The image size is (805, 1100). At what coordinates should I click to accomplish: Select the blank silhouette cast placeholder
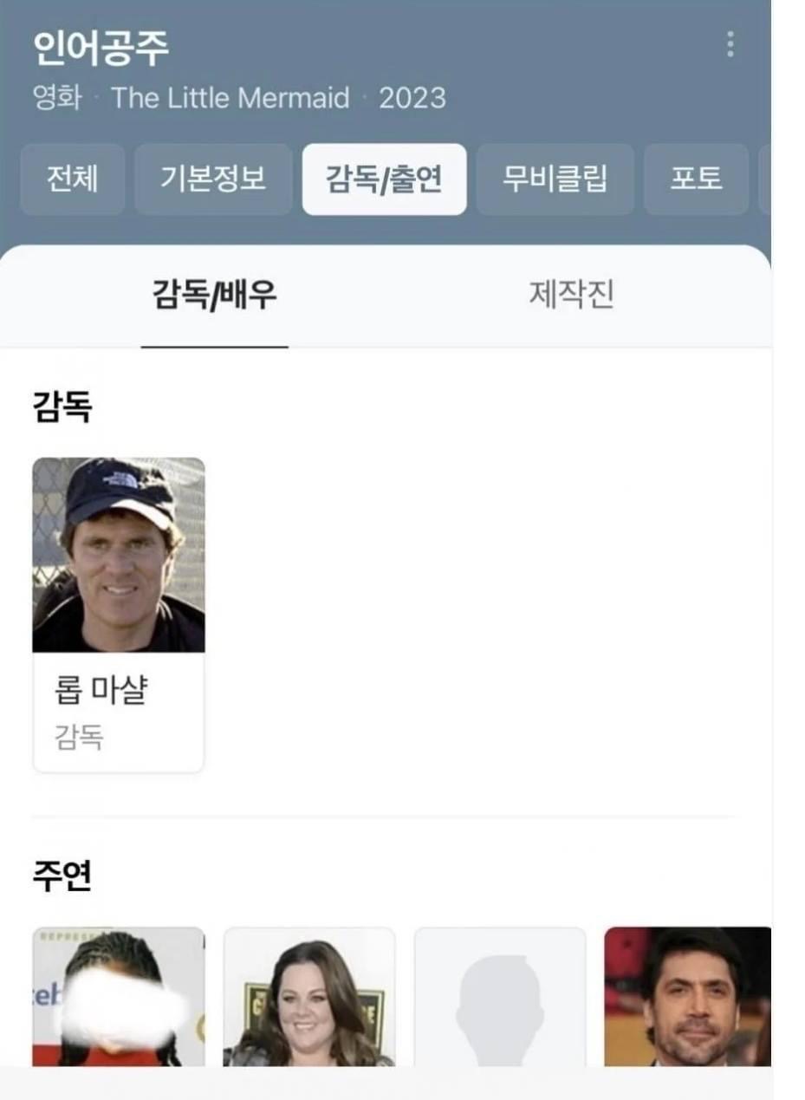tap(500, 997)
